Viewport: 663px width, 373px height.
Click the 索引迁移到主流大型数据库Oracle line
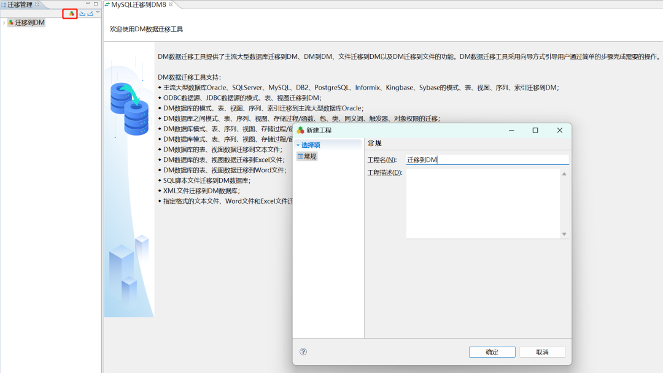(x=260, y=108)
